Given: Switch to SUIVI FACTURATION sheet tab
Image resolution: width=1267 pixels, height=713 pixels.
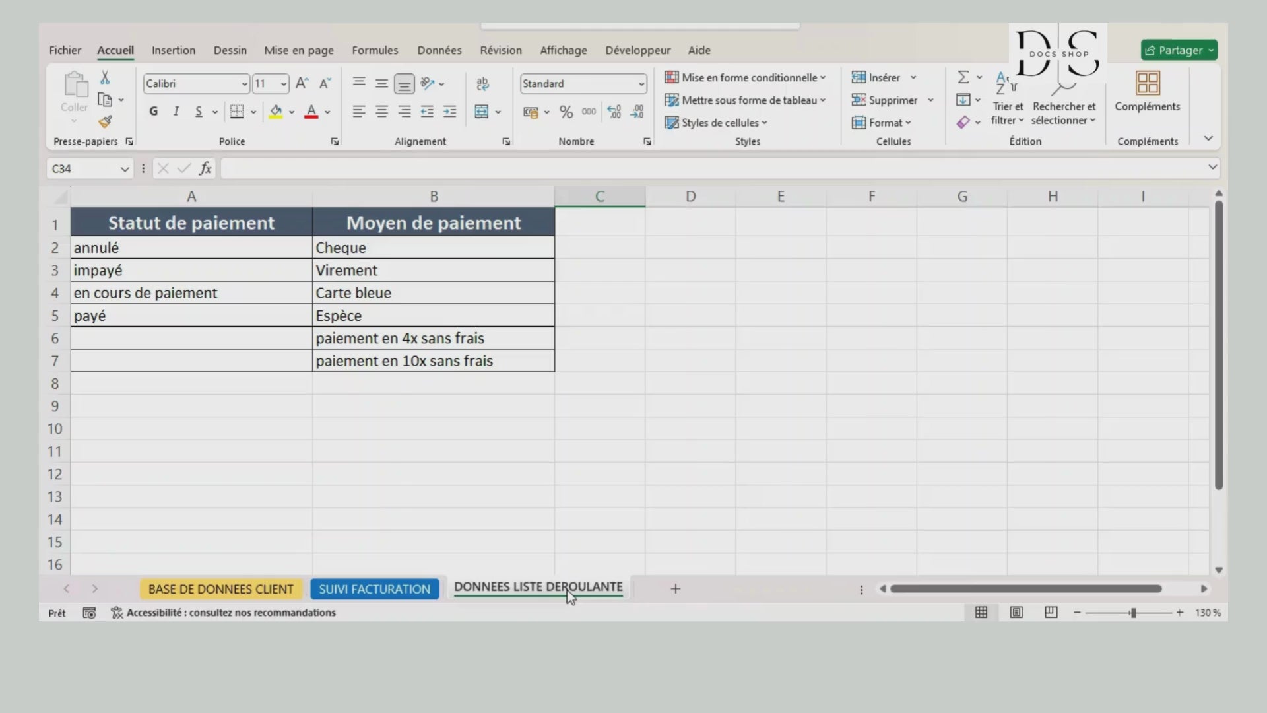Looking at the screenshot, I should [x=374, y=589].
